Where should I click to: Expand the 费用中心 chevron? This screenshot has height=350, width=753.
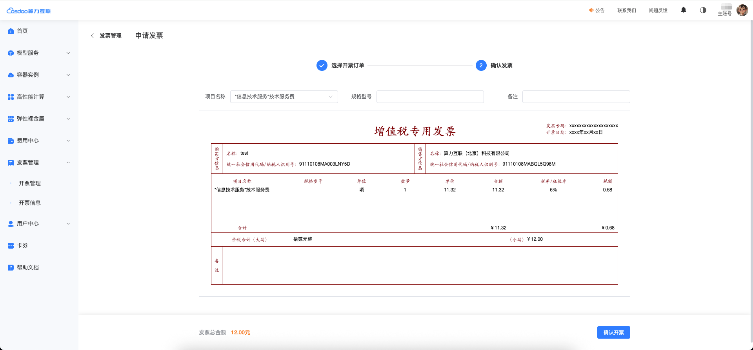68,141
